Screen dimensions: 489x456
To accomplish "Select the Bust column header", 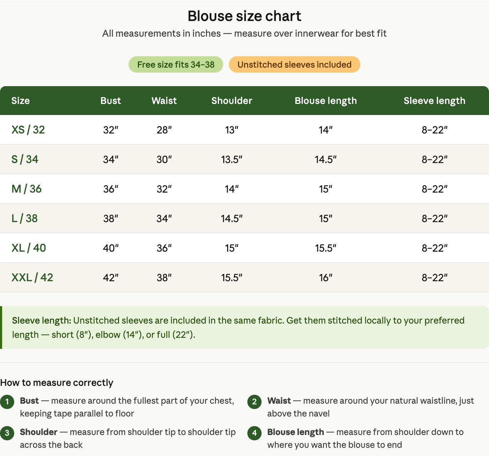I will 111,101.
